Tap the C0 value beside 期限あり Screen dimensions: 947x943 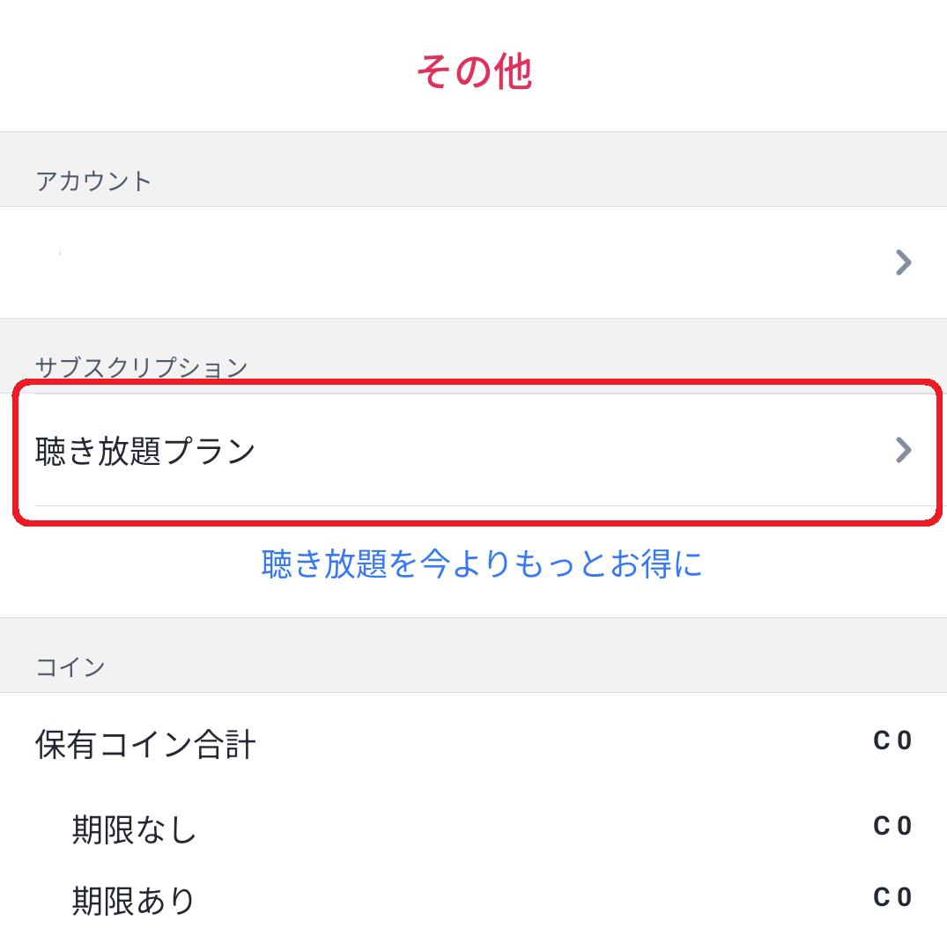893,896
